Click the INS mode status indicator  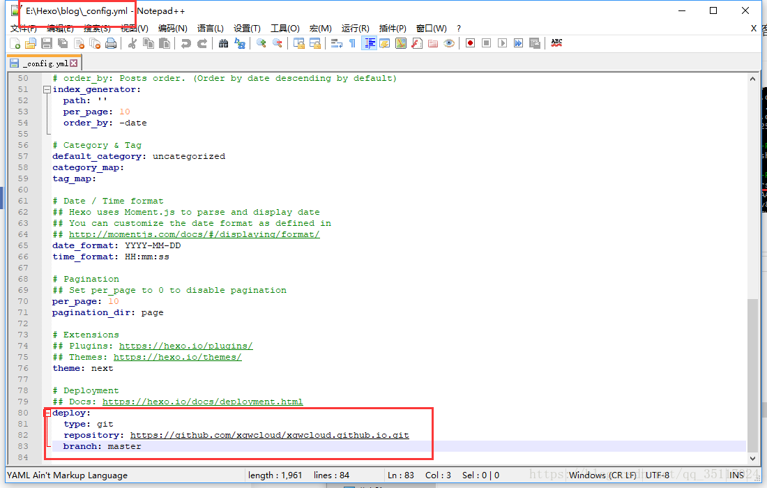click(x=736, y=475)
